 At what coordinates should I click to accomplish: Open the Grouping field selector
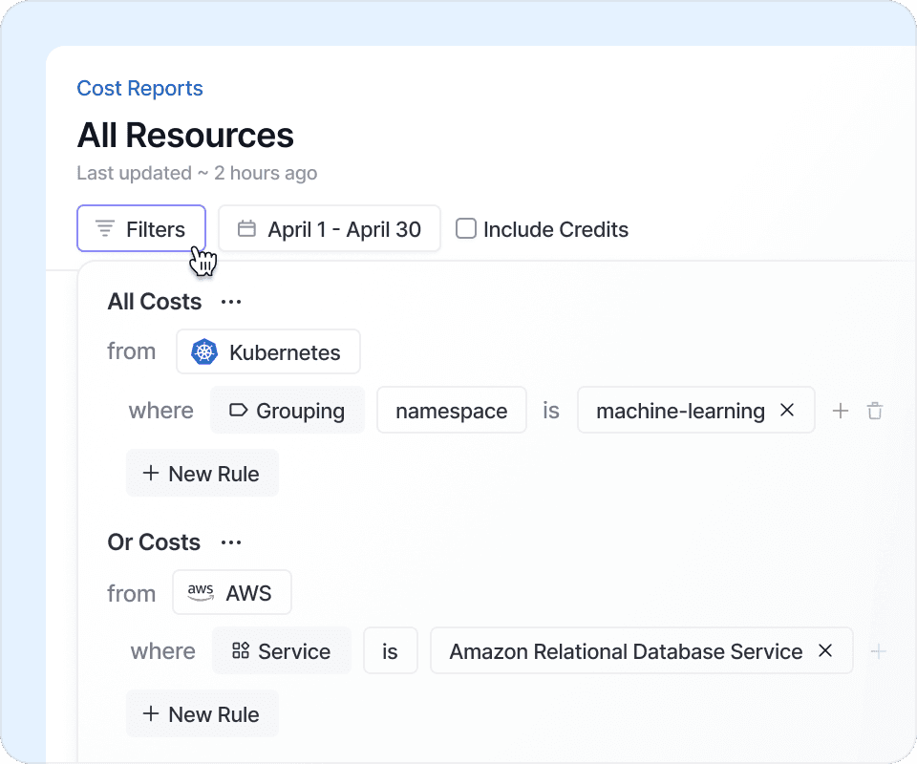click(x=288, y=411)
